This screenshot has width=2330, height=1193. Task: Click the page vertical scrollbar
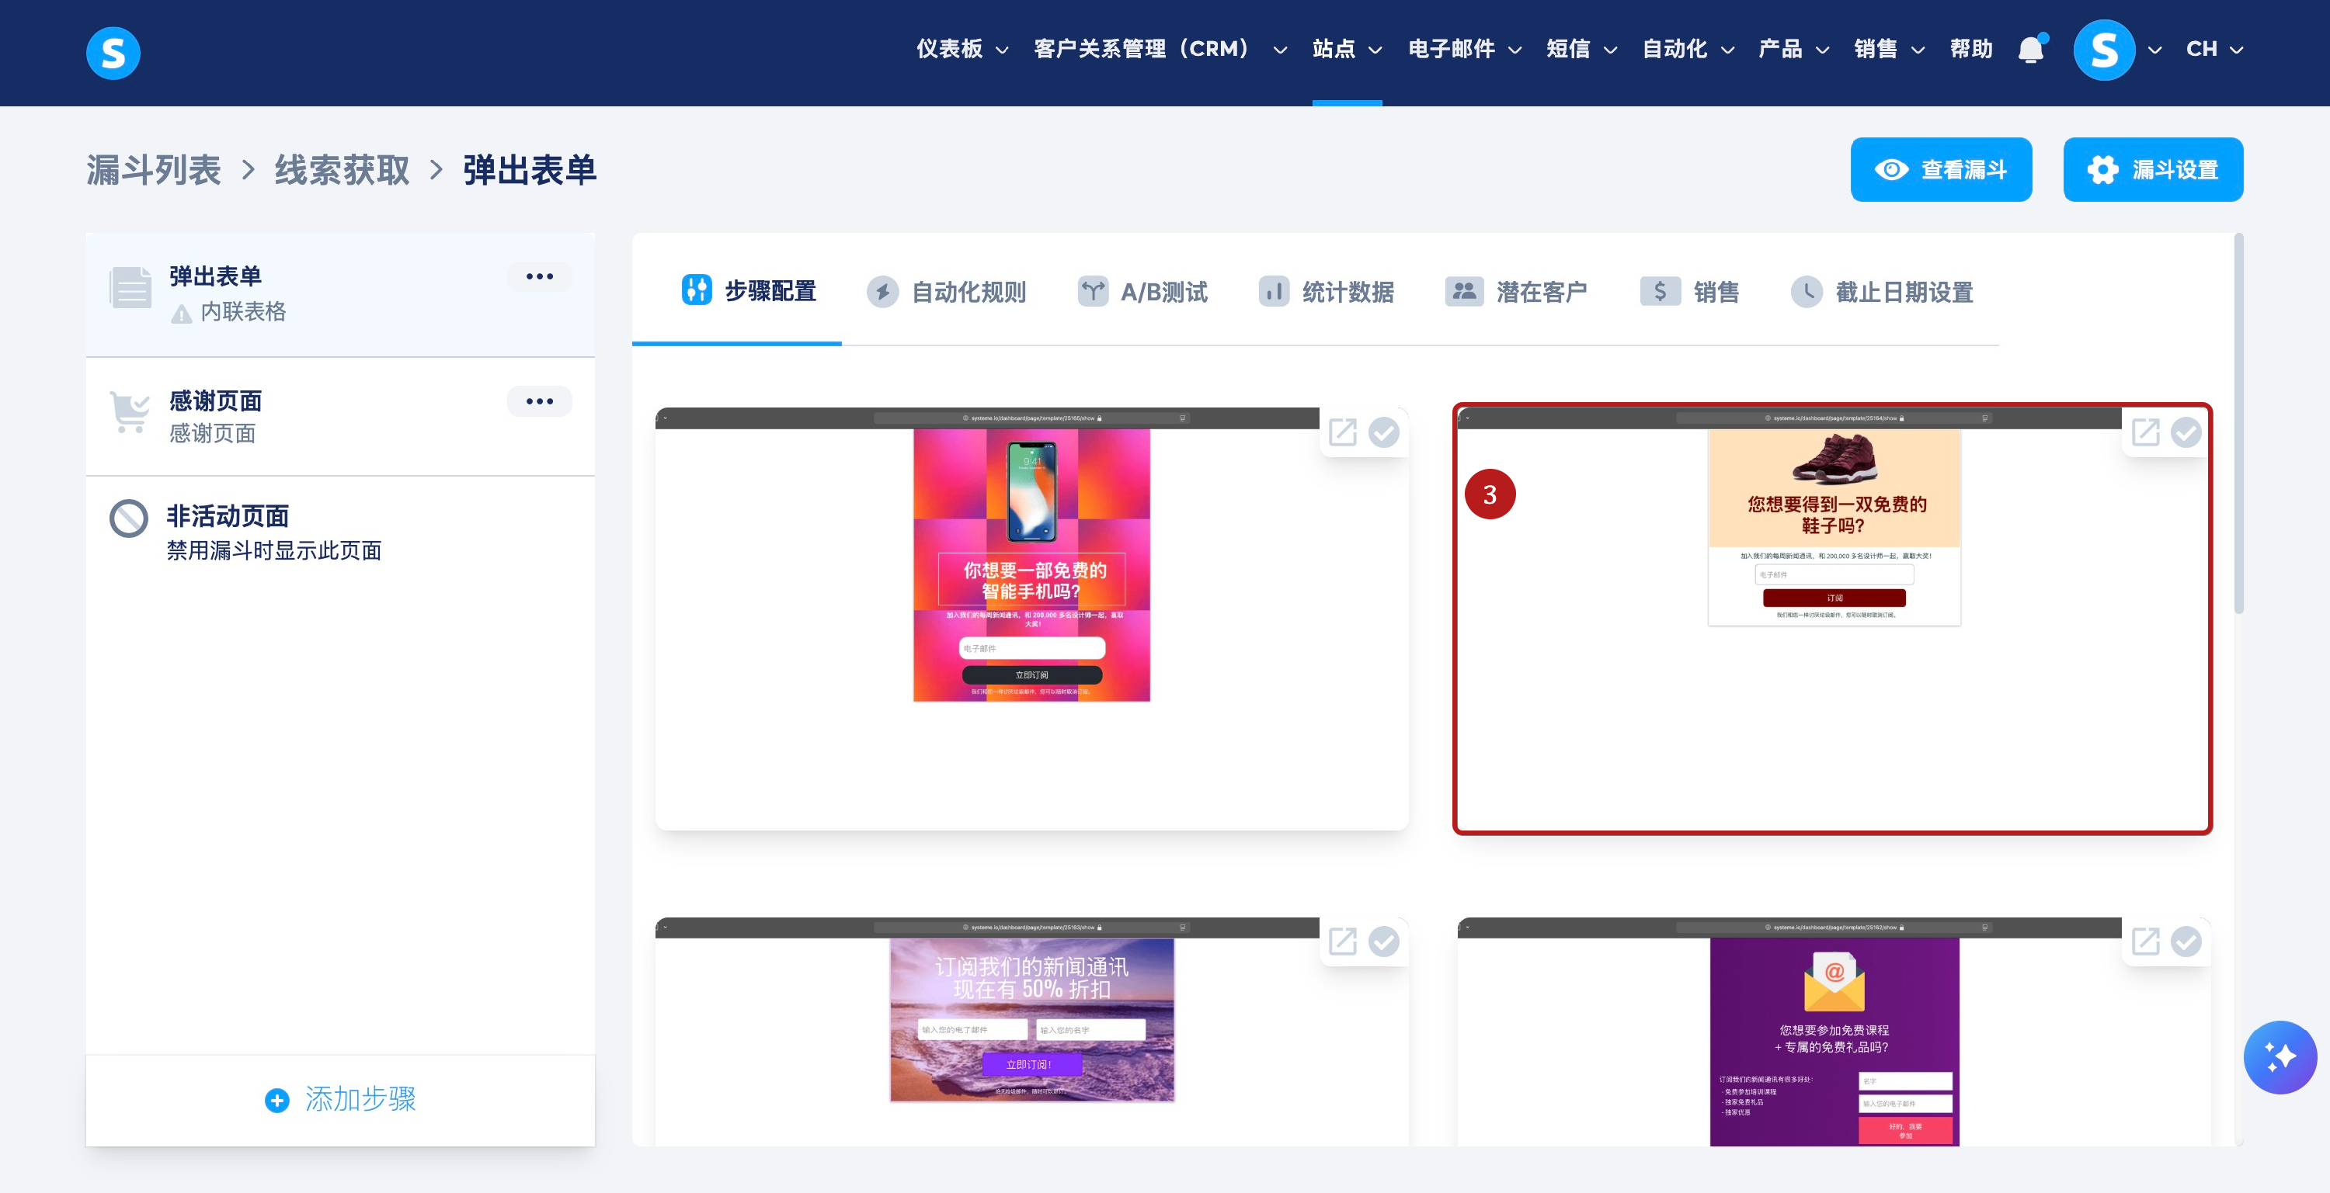[x=2238, y=425]
